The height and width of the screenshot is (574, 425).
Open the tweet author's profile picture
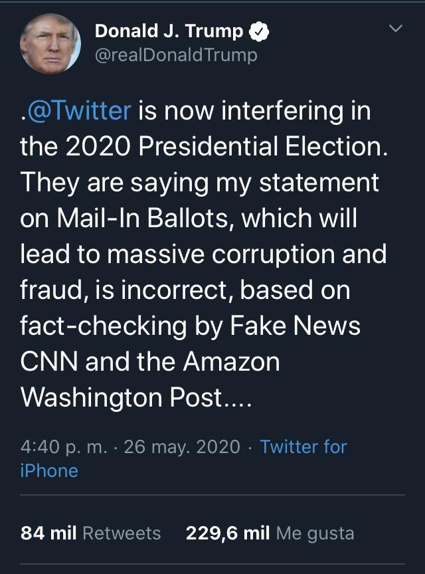point(50,44)
